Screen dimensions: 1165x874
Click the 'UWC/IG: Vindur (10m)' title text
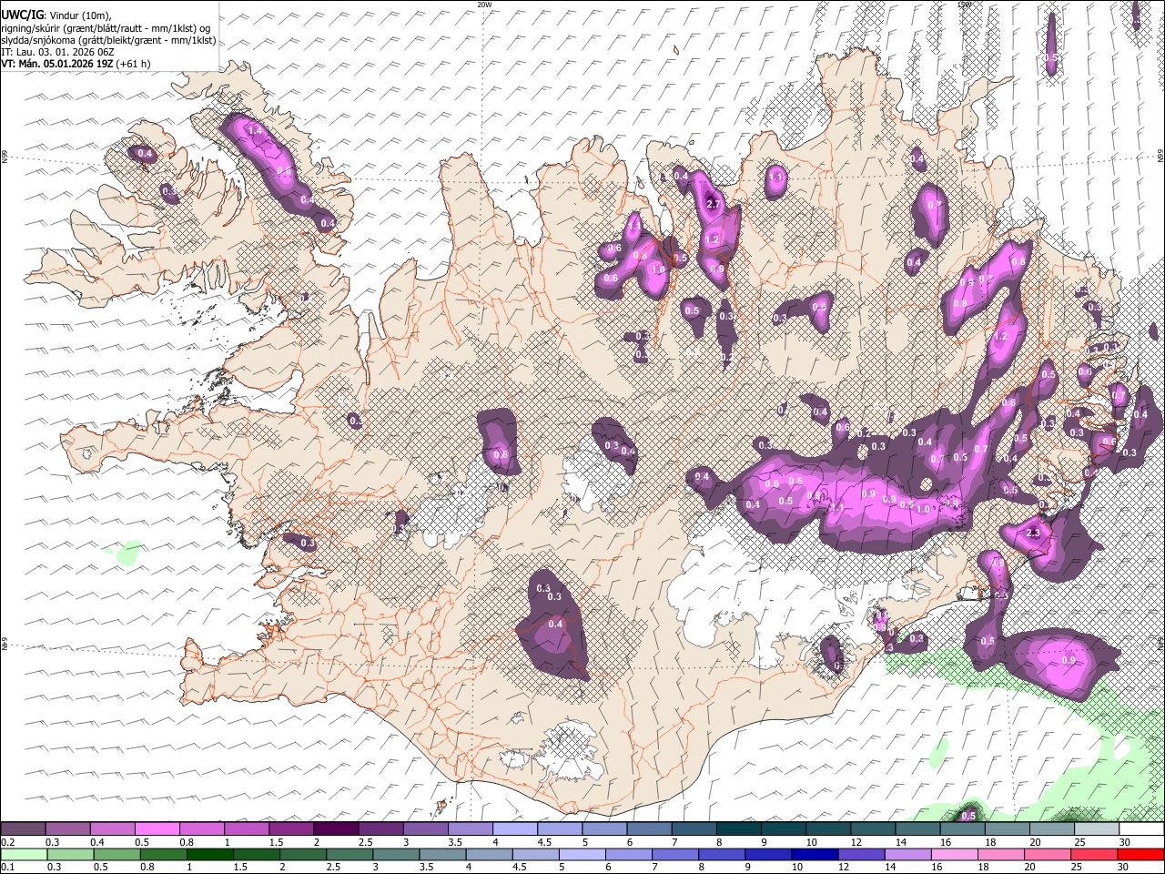pos(57,15)
